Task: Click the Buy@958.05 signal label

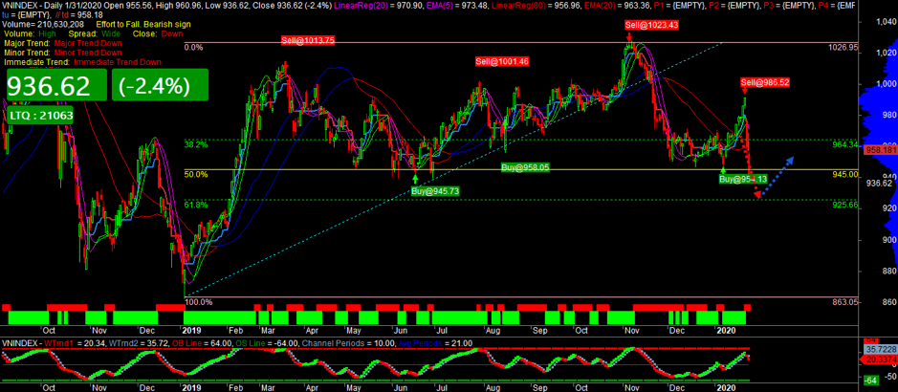Action: point(525,167)
